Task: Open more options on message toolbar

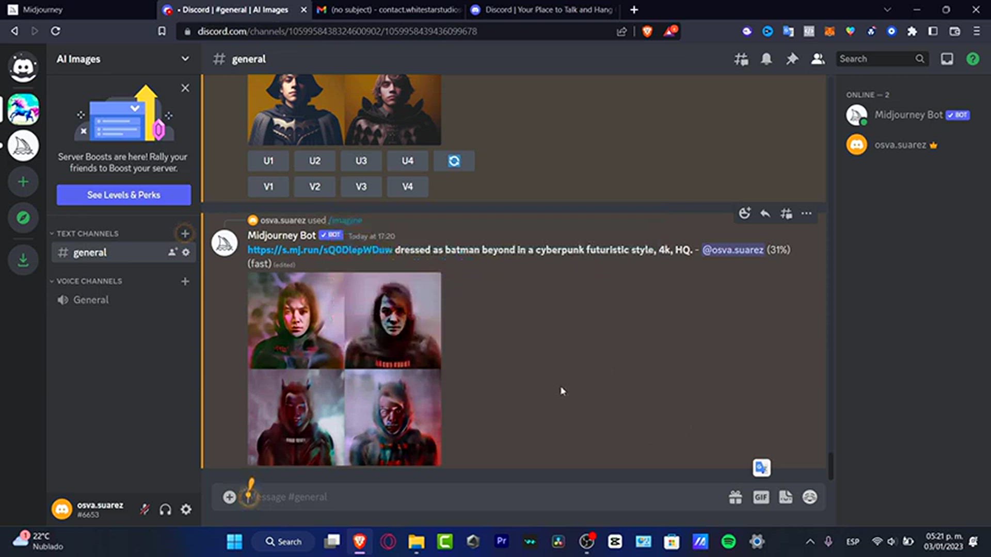Action: point(806,214)
